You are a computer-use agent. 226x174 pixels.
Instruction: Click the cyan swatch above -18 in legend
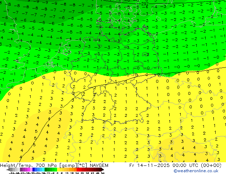43,170
